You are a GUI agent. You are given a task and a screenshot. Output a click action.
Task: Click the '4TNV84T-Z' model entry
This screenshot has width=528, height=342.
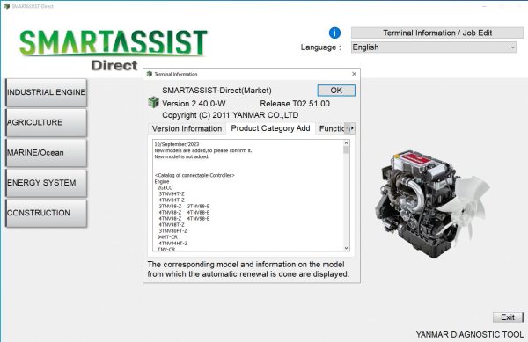pos(172,200)
